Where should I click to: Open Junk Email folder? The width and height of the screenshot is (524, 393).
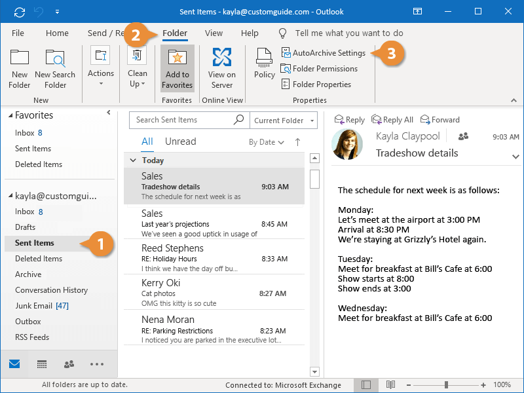[42, 306]
